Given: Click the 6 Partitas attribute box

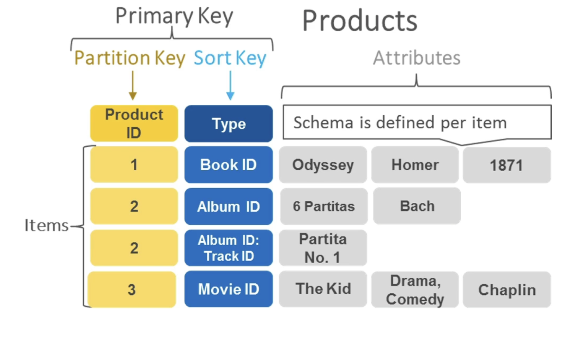Looking at the screenshot, I should pyautogui.click(x=324, y=206).
